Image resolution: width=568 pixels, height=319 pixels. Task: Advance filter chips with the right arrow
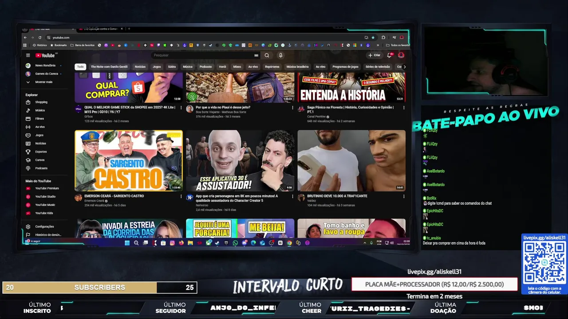click(x=404, y=67)
